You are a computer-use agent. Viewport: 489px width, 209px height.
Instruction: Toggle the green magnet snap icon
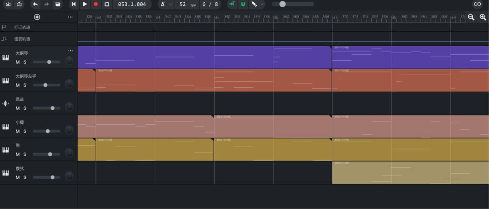click(243, 4)
